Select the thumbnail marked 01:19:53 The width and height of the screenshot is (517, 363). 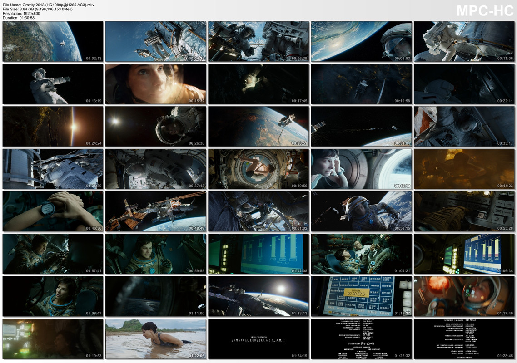click(53, 339)
